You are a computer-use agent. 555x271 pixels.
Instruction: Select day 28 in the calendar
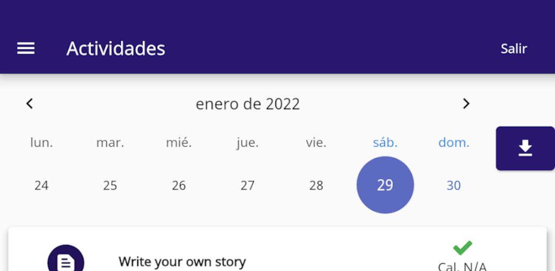[316, 185]
